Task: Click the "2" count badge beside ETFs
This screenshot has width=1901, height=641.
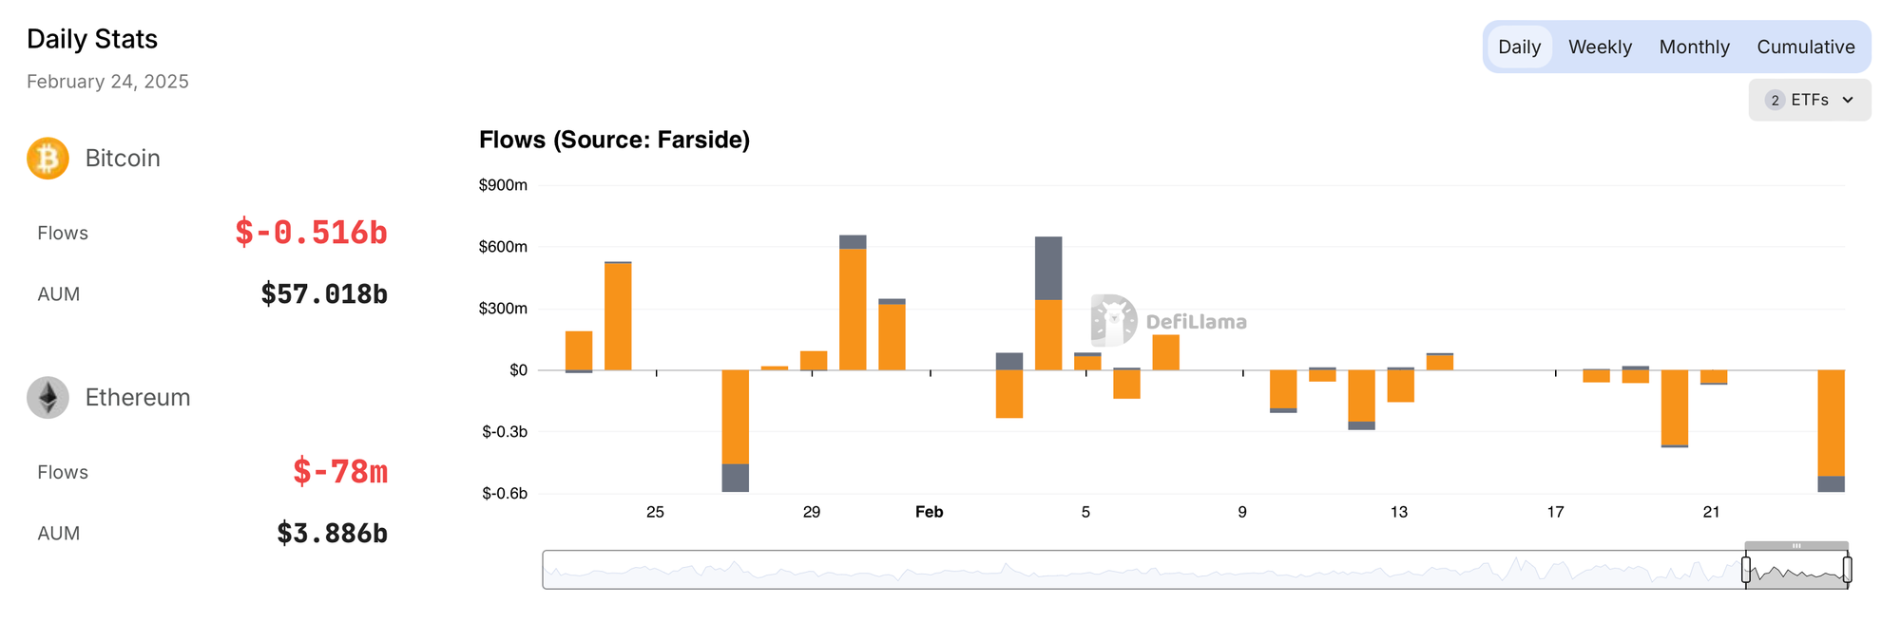Action: (x=1775, y=100)
